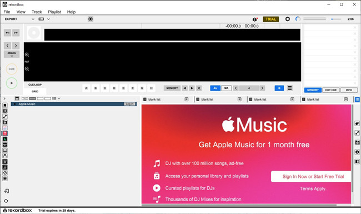Image resolution: width=361 pixels, height=214 pixels.
Task: Open the sub-browser folder icon on right sidebar
Action: click(x=357, y=142)
